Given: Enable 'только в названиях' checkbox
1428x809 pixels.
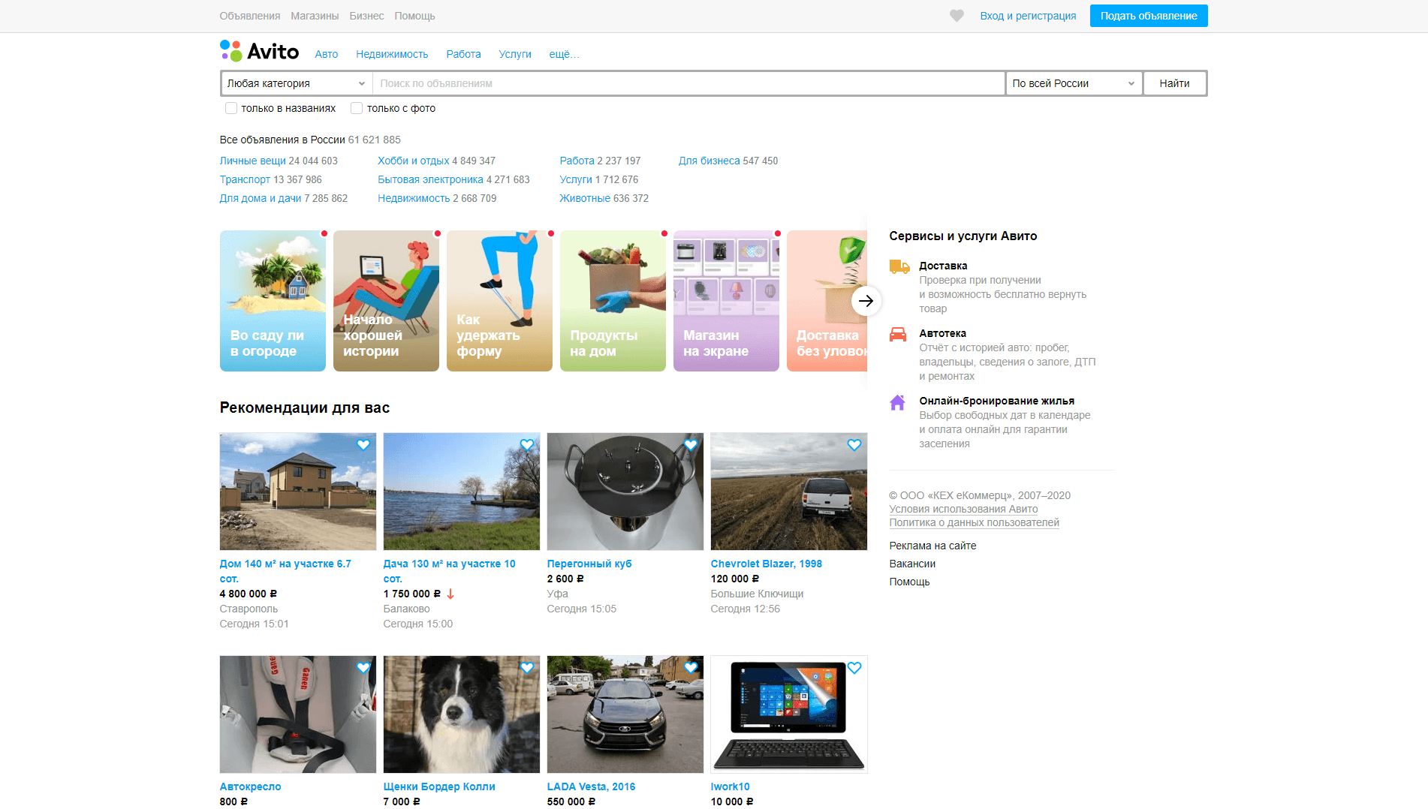Looking at the screenshot, I should 231,108.
